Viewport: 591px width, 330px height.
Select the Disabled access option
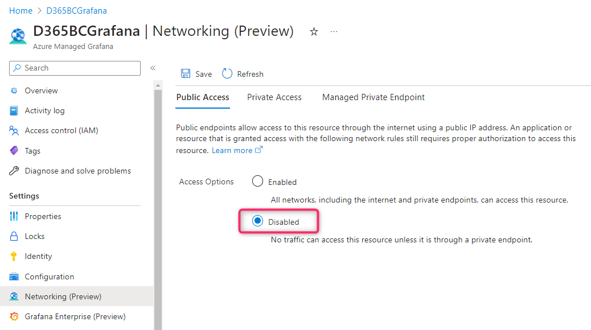[258, 221]
